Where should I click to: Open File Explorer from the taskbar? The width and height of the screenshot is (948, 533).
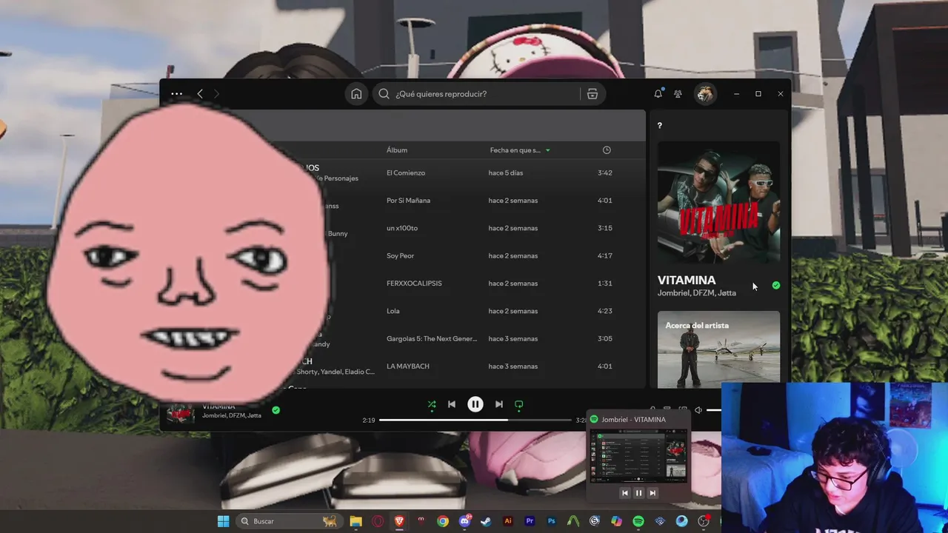[x=355, y=521]
